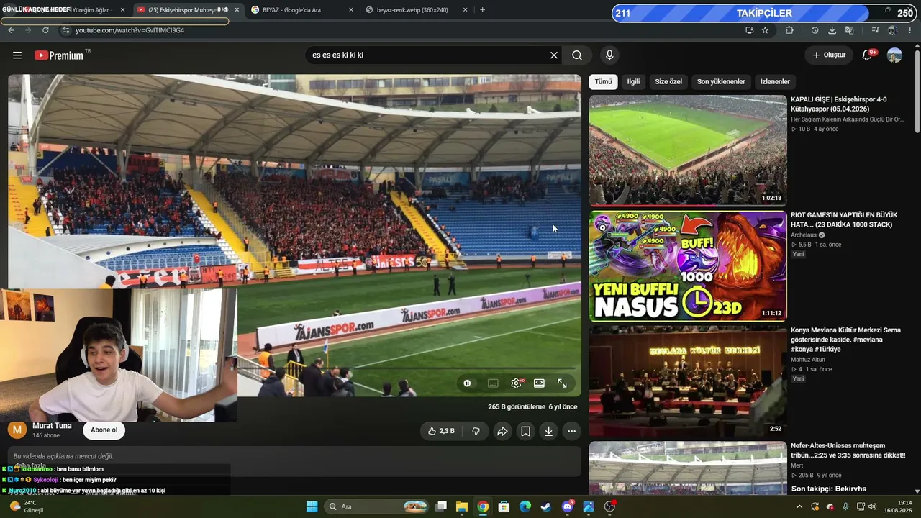Viewport: 921px width, 518px height.
Task: Select the İlgili filter chip
Action: 633,81
